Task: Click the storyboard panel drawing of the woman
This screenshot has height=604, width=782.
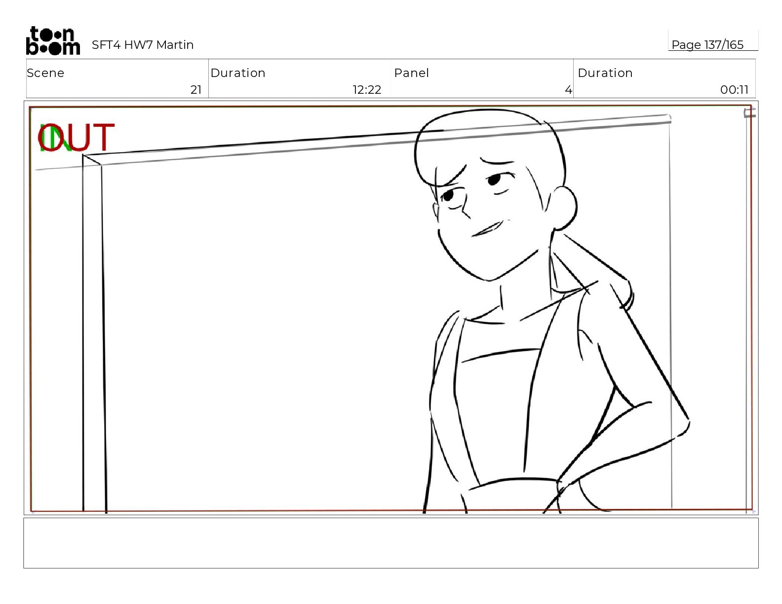Action: pyautogui.click(x=391, y=308)
